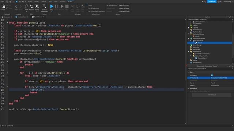
Task: Open the notifications bell icon
Action: pos(205,1)
